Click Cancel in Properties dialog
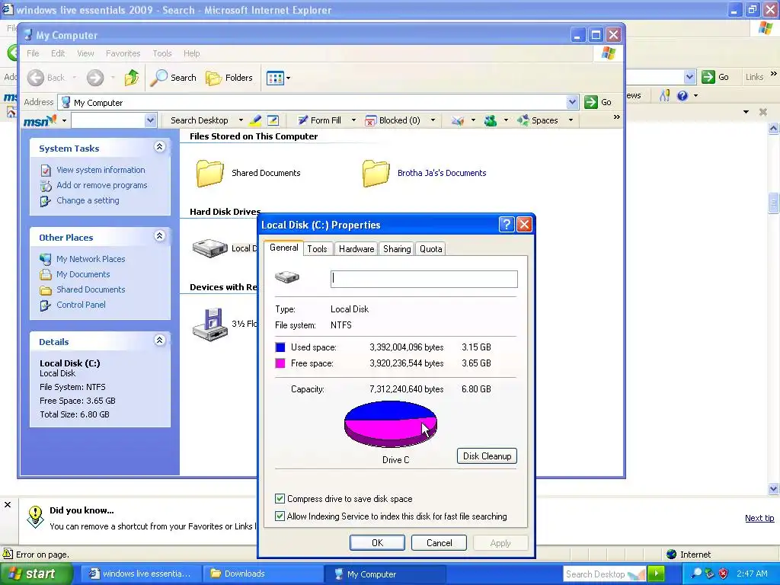Viewport: 780px width, 585px height. 439,542
